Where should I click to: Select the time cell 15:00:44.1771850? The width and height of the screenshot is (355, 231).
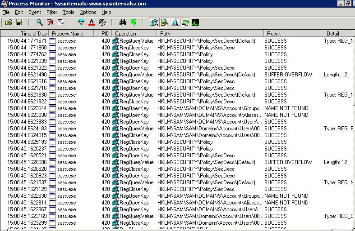click(27, 48)
